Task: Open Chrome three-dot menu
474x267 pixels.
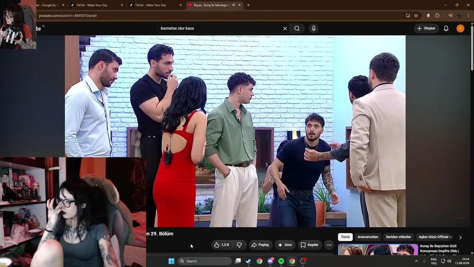Action: 468,16
